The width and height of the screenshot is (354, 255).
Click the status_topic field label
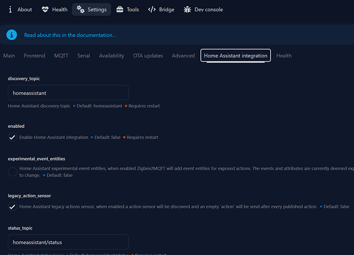pyautogui.click(x=20, y=228)
